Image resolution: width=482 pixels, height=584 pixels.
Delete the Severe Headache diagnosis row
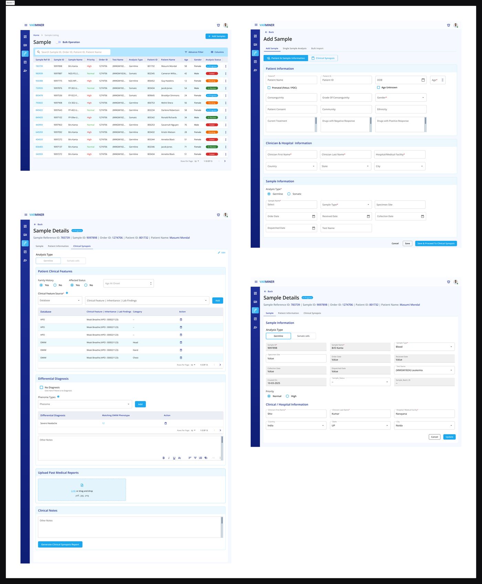click(x=166, y=423)
